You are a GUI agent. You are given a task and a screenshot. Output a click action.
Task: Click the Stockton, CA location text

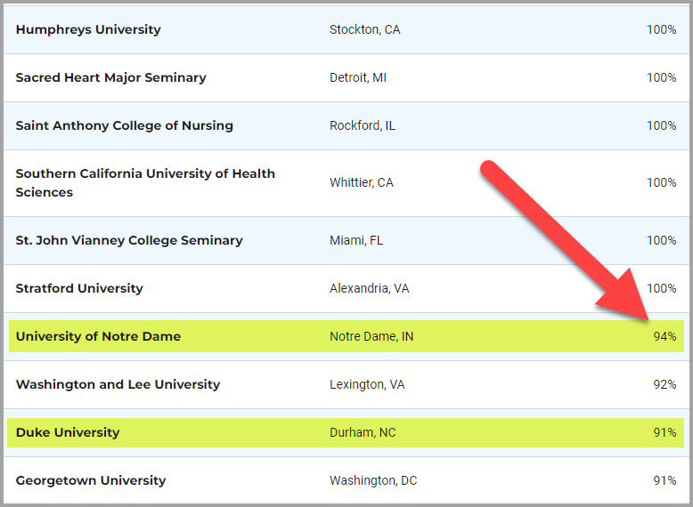click(365, 29)
